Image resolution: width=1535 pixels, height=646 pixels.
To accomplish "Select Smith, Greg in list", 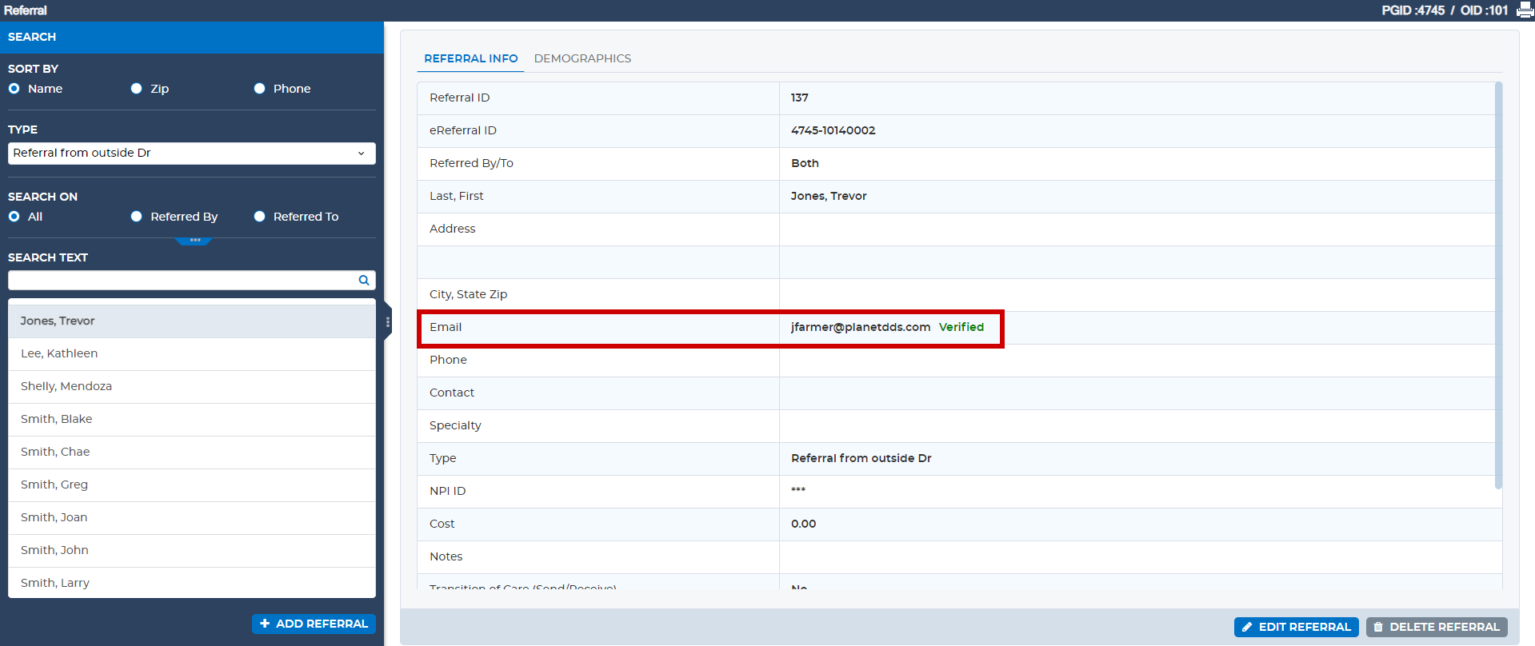I will coord(192,485).
